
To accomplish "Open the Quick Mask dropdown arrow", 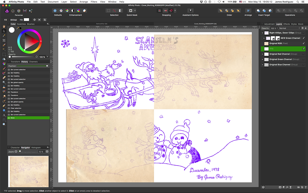I will (x=135, y=11).
